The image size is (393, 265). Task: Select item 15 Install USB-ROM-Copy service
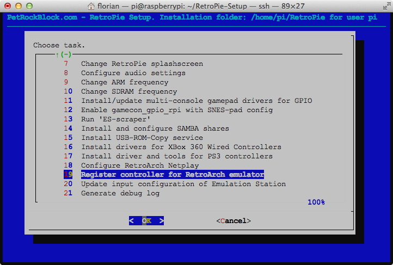click(133, 138)
